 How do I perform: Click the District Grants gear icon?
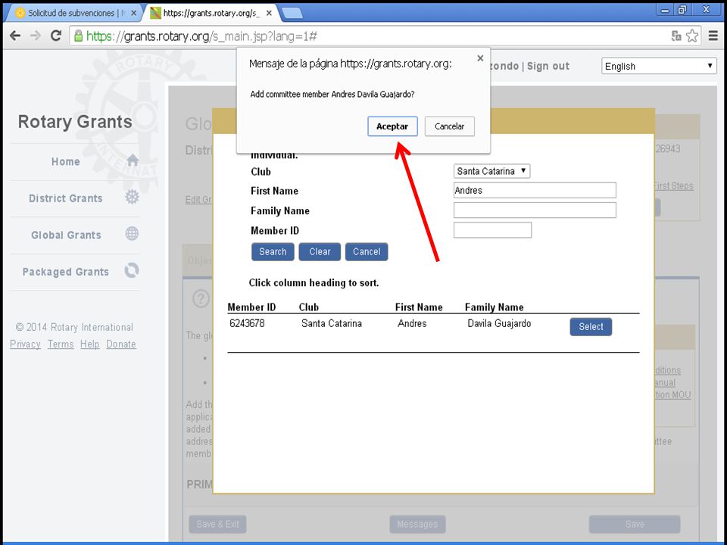132,197
